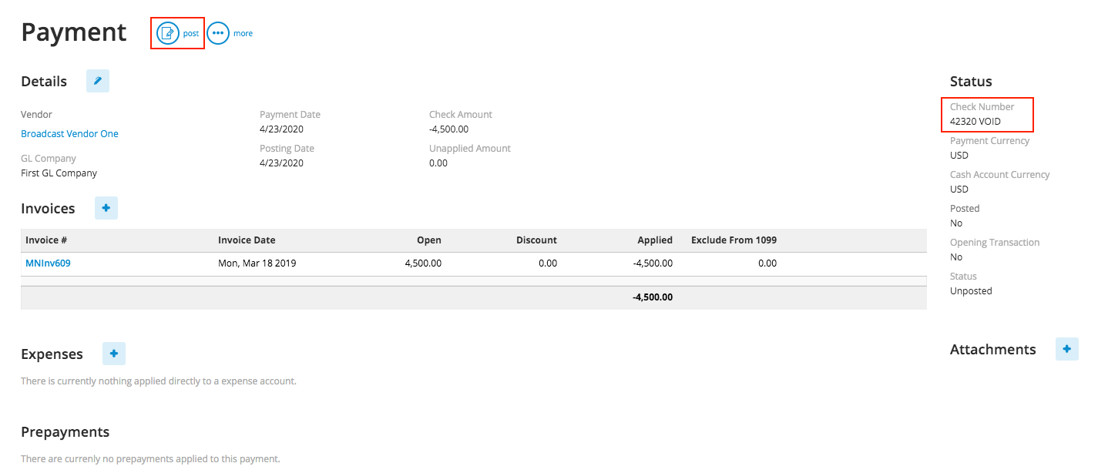Select the applied total -4,500.00 in footer
Image resolution: width=1098 pixels, height=473 pixels.
pyautogui.click(x=653, y=297)
